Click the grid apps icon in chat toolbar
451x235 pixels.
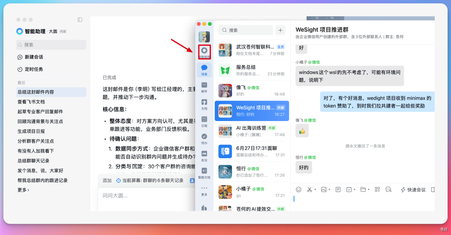tap(378, 190)
